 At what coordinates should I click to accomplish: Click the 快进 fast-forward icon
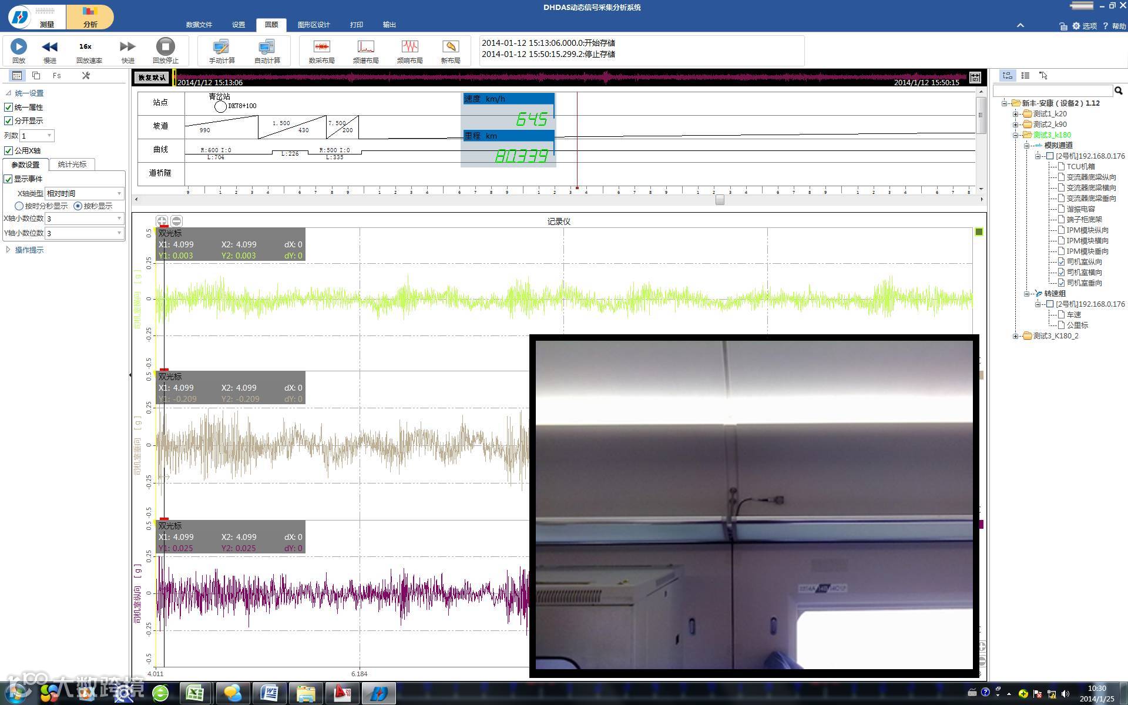(x=127, y=47)
